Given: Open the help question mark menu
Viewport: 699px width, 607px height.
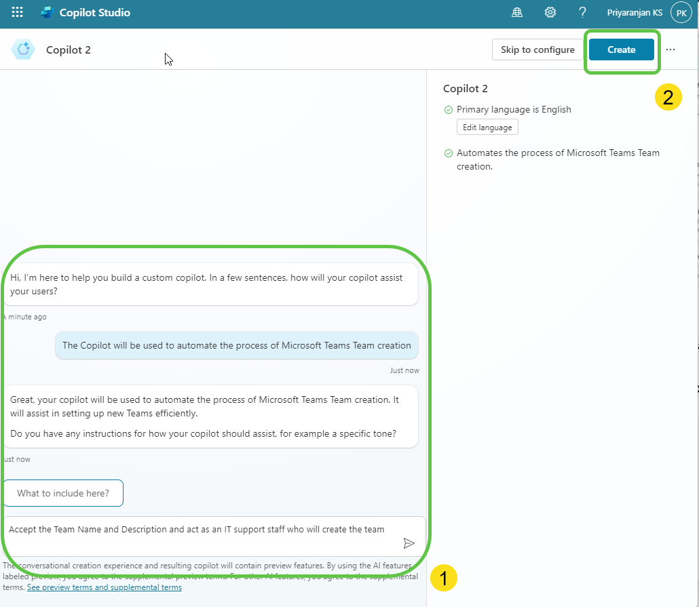Looking at the screenshot, I should 582,12.
